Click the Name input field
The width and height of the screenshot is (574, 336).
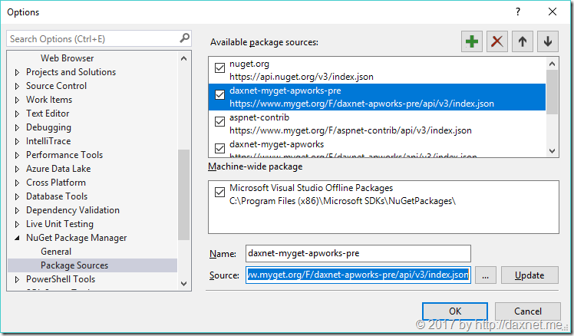[358, 253]
